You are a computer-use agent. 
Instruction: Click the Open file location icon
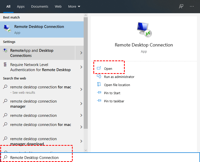99,84
